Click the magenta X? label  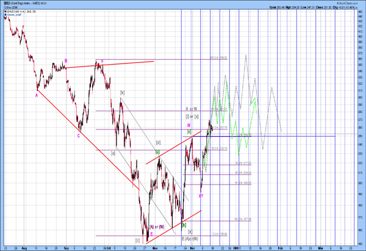point(201,196)
